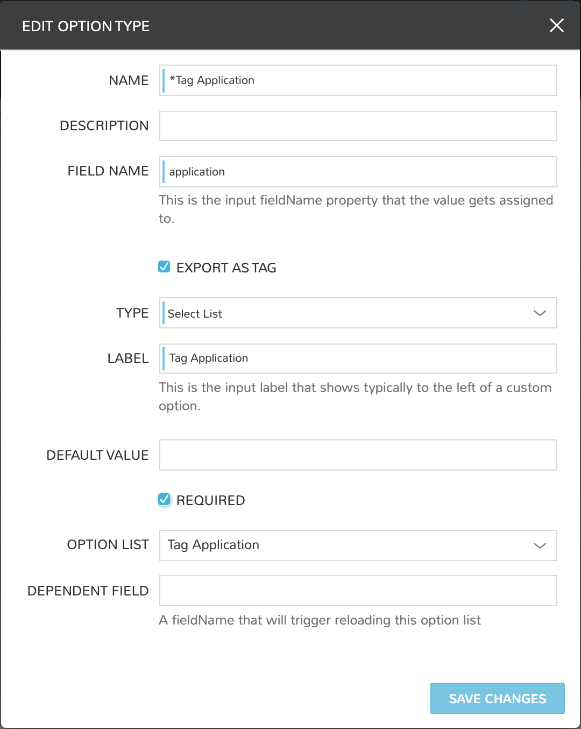Click the chevron arrow in the Type dropdown
This screenshot has height=729, width=581.
(x=540, y=313)
